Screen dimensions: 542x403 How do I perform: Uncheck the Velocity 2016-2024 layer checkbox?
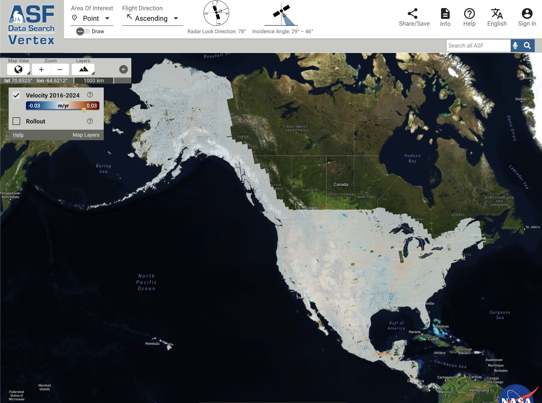coord(16,95)
